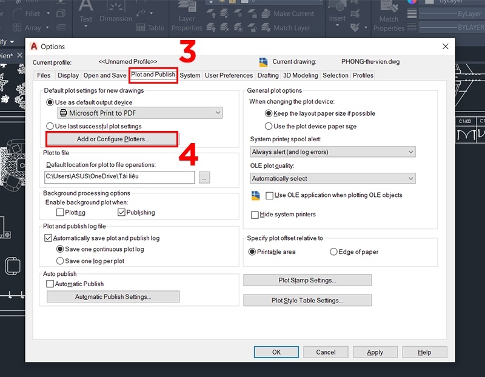
Task: Click Plot Stamp Settings button
Action: (x=307, y=279)
